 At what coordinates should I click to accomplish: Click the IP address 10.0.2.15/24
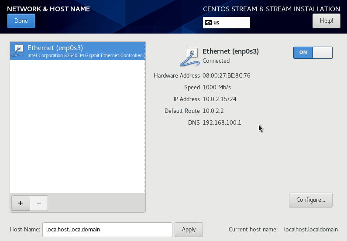pyautogui.click(x=219, y=99)
